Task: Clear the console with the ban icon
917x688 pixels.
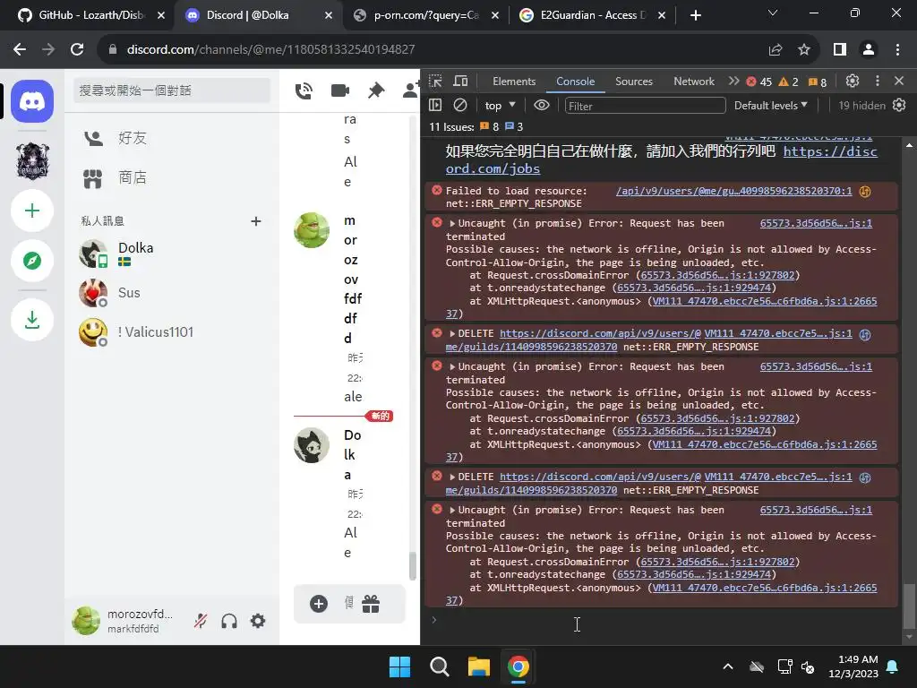Action: point(460,106)
